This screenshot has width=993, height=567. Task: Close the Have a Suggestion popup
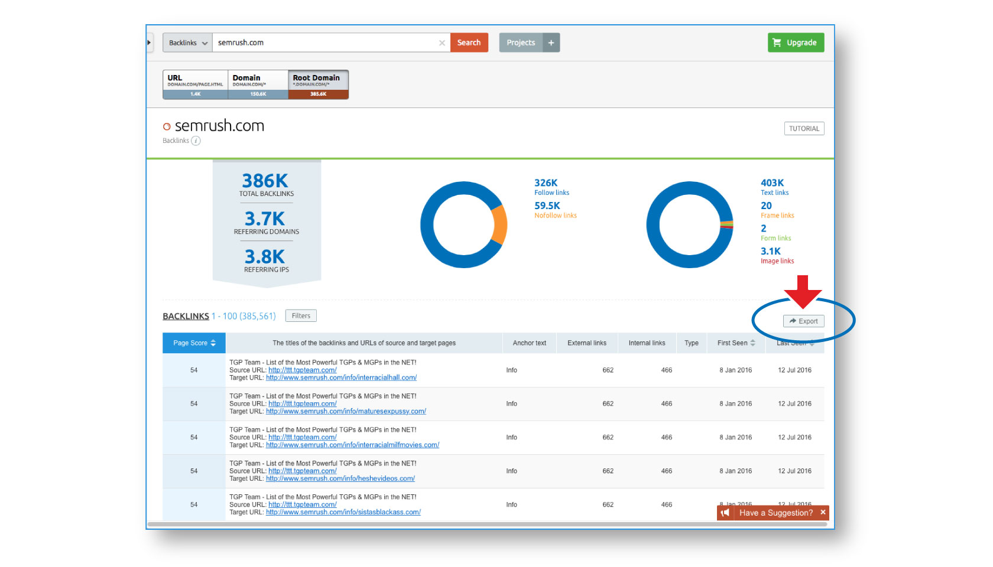(823, 512)
